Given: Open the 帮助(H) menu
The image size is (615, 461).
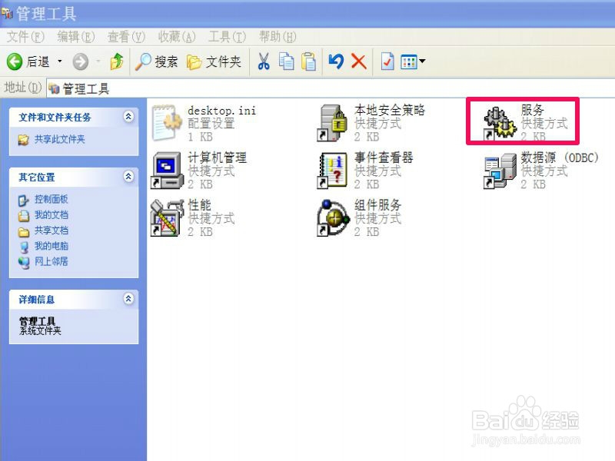Looking at the screenshot, I should [x=278, y=37].
